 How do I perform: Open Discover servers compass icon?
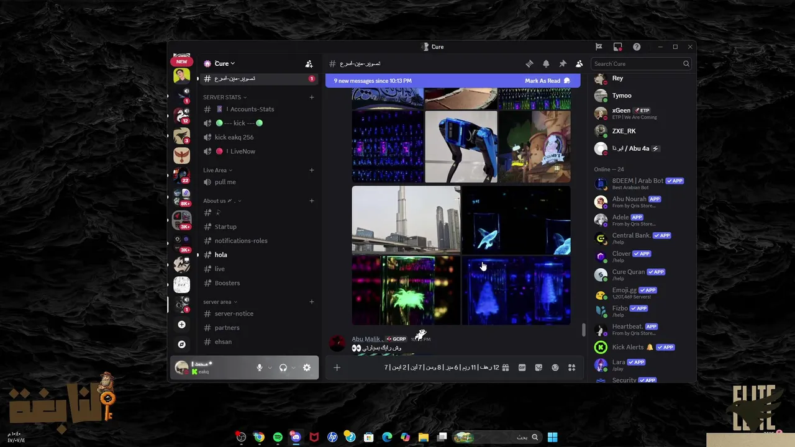(181, 344)
